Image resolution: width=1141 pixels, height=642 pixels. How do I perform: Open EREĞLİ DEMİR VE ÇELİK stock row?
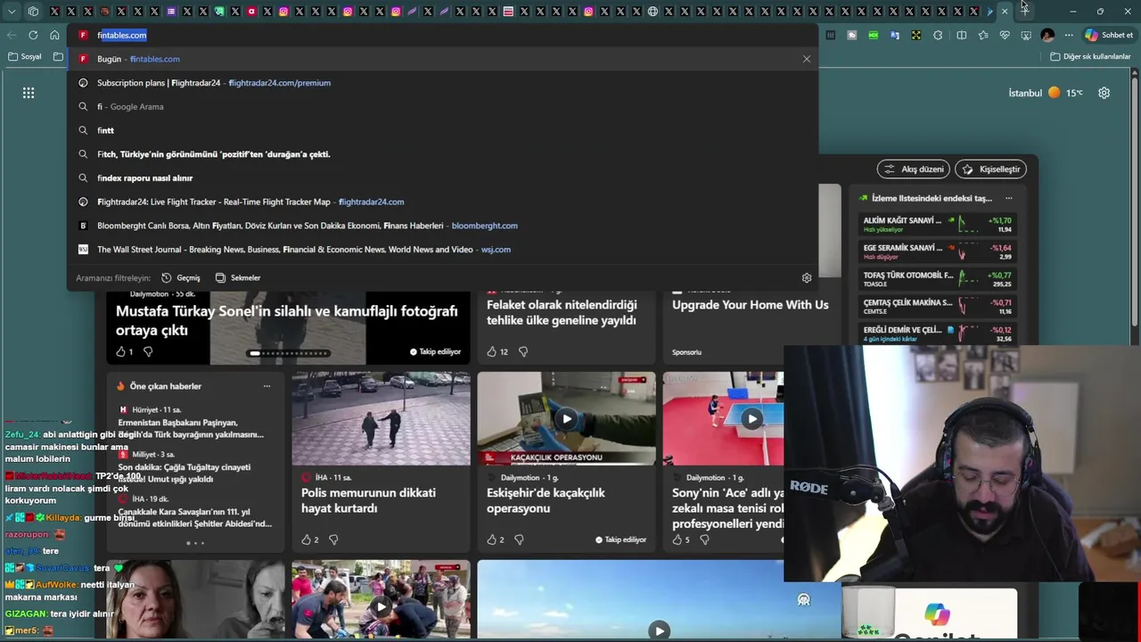click(936, 333)
